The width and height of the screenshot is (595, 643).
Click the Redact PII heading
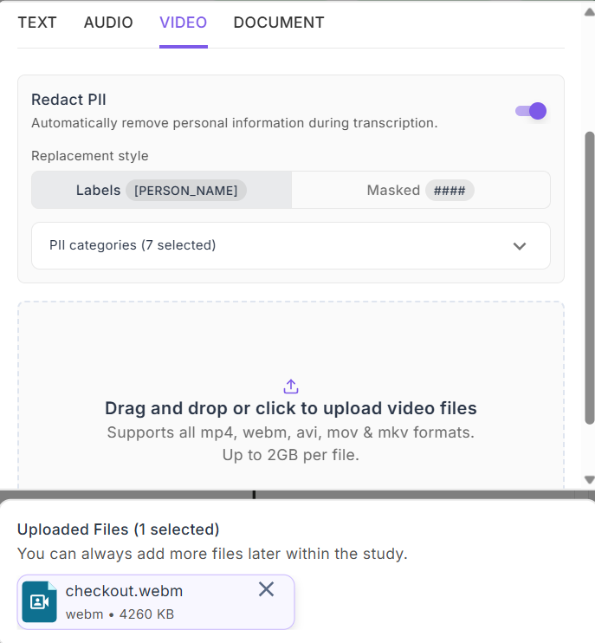click(68, 100)
